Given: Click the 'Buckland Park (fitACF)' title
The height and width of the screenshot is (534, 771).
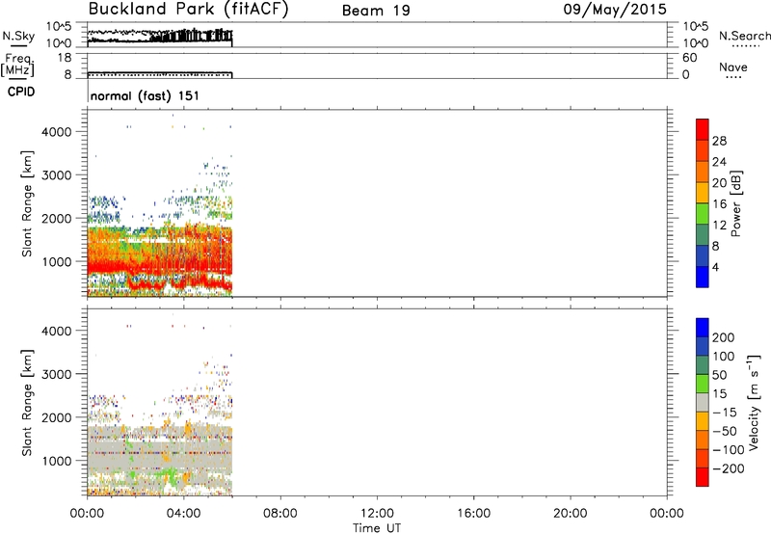Looking at the screenshot, I should tap(188, 9).
